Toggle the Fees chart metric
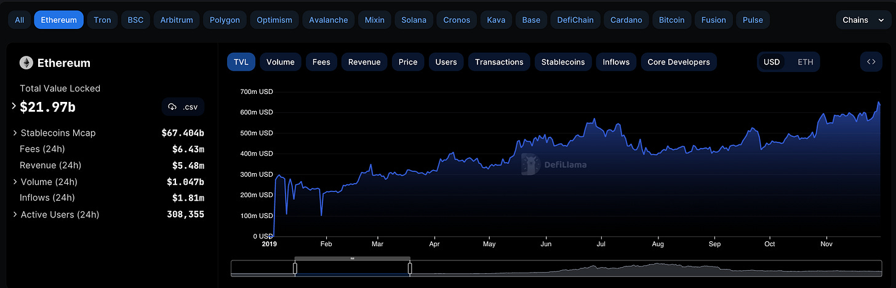The width and height of the screenshot is (896, 288). coord(321,61)
